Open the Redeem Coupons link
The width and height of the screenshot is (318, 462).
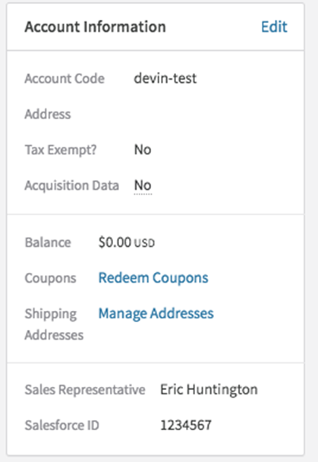click(153, 278)
